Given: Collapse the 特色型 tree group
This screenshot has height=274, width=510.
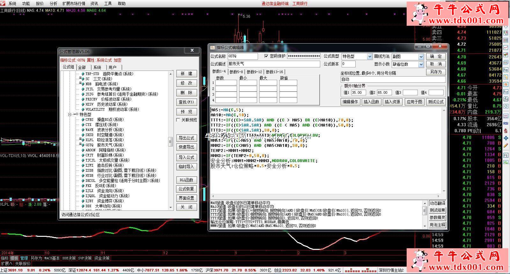Looking at the screenshot, I should [70, 114].
